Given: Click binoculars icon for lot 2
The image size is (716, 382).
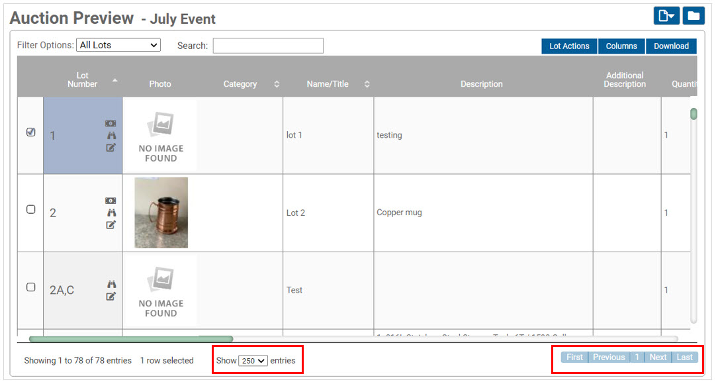Looking at the screenshot, I should (x=111, y=213).
